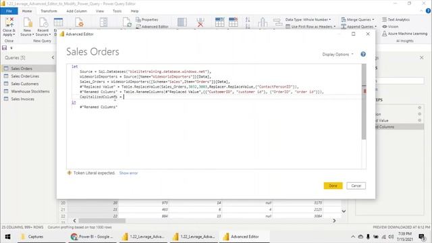
Task: Click the Windows Start button
Action: tap(7, 237)
